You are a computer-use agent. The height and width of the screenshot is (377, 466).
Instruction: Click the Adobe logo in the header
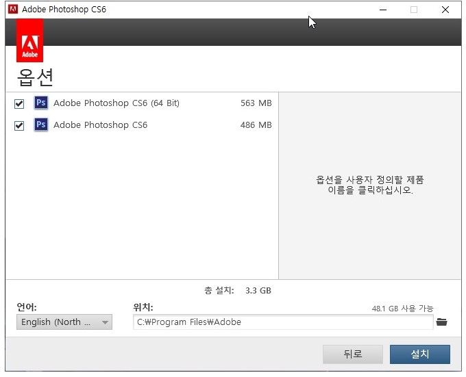(x=29, y=40)
